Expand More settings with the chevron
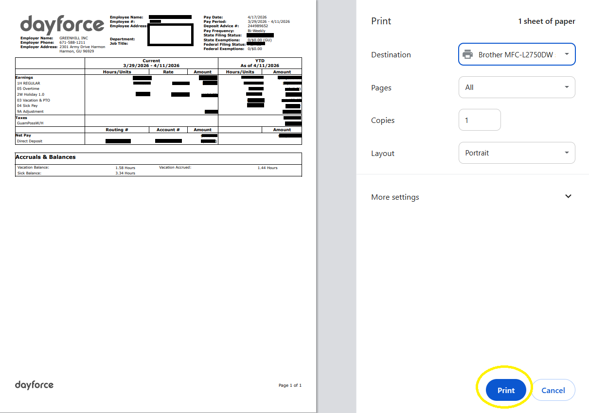Screen dimensions: 589x413 pos(568,196)
